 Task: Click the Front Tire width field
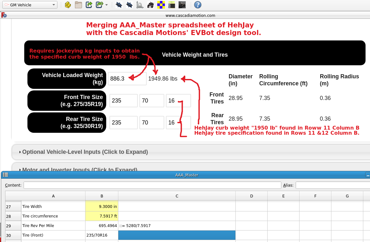point(123,101)
